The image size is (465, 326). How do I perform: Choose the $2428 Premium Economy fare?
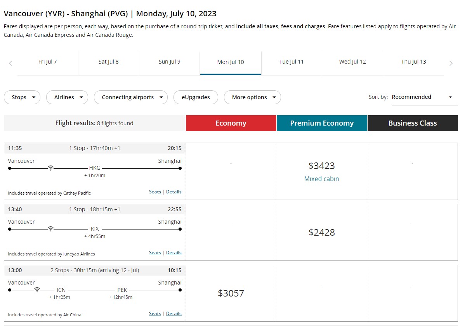[321, 232]
